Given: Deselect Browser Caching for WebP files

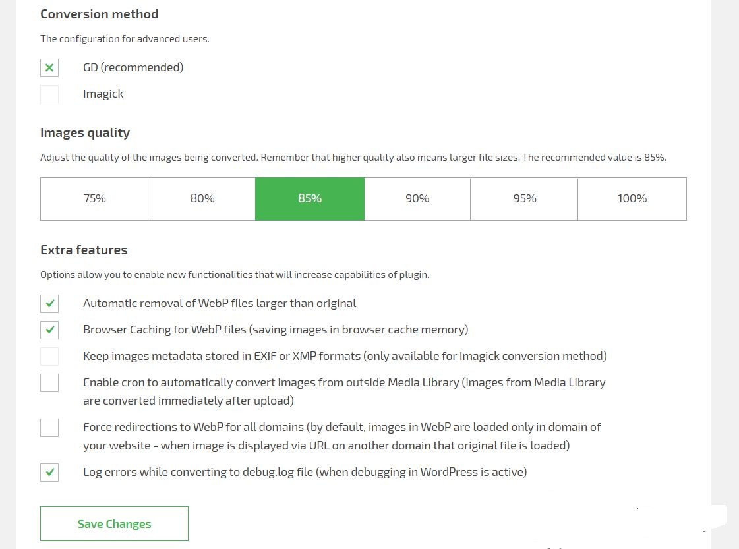Looking at the screenshot, I should pyautogui.click(x=49, y=330).
